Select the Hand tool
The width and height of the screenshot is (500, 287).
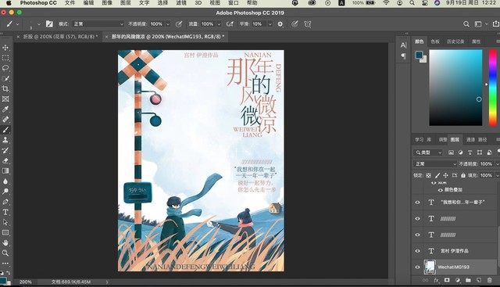click(x=5, y=242)
